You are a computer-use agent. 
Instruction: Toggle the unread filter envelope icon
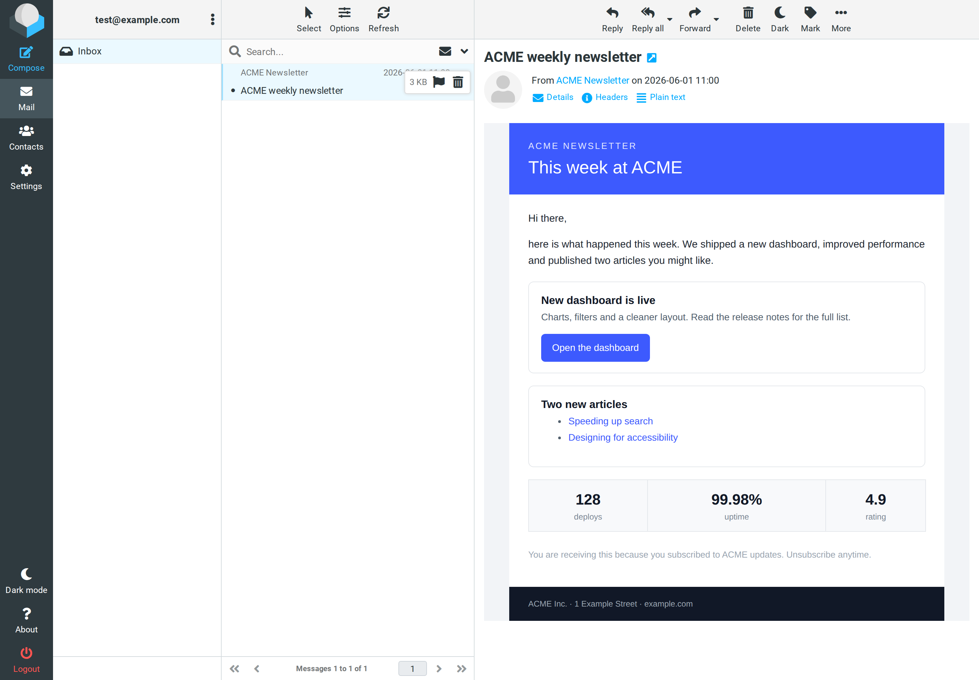click(x=445, y=52)
